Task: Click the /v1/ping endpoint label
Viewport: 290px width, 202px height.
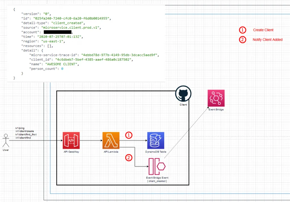Action: click(x=20, y=128)
